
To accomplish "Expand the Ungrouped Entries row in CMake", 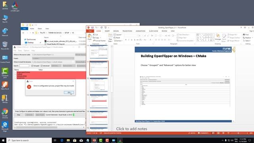I will point(15,72).
